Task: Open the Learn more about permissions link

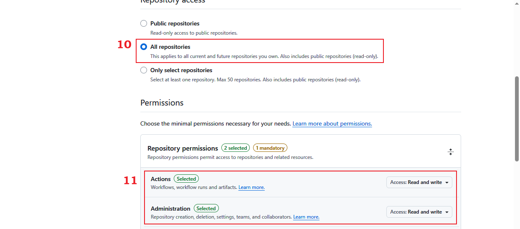Action: [332, 123]
